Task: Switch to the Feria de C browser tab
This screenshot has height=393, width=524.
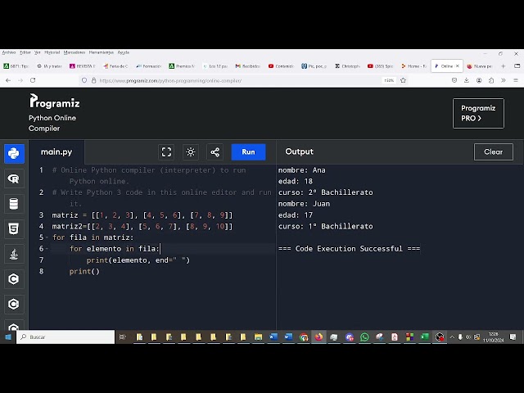Action: (x=115, y=66)
